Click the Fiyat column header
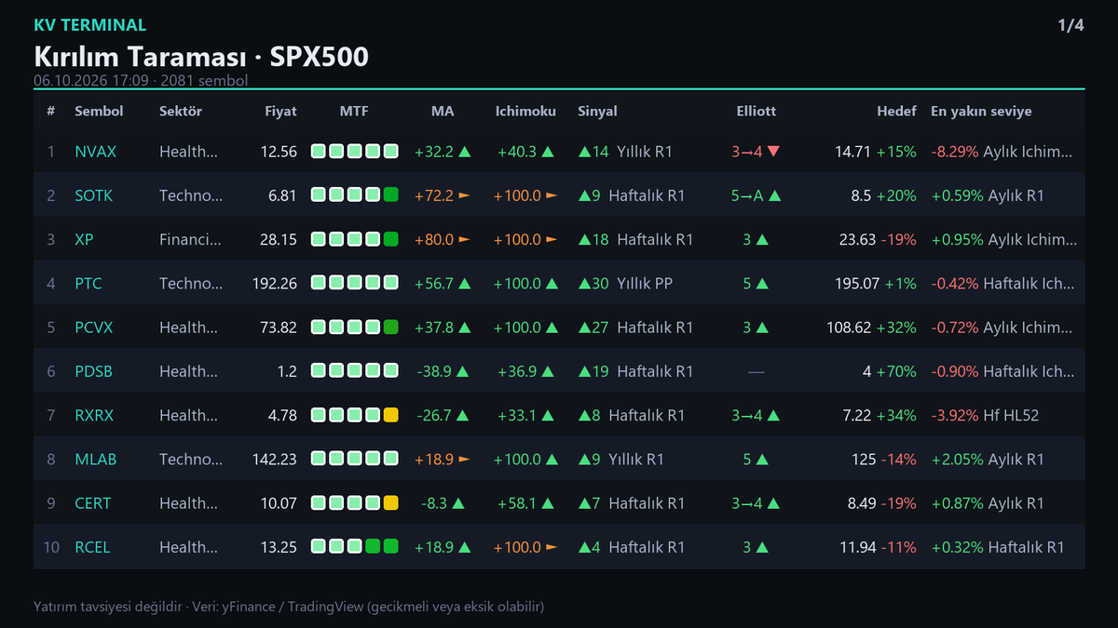The width and height of the screenshot is (1118, 628). point(280,111)
